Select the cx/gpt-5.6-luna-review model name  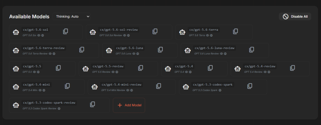[214, 48]
